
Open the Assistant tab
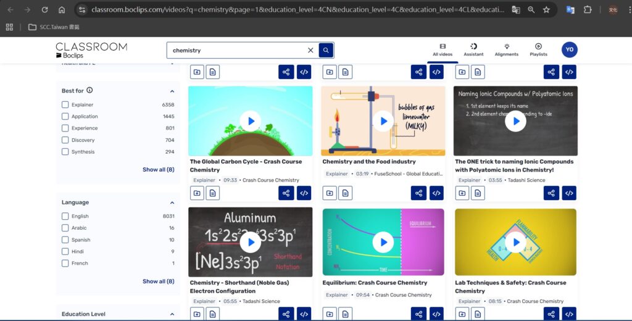(473, 49)
